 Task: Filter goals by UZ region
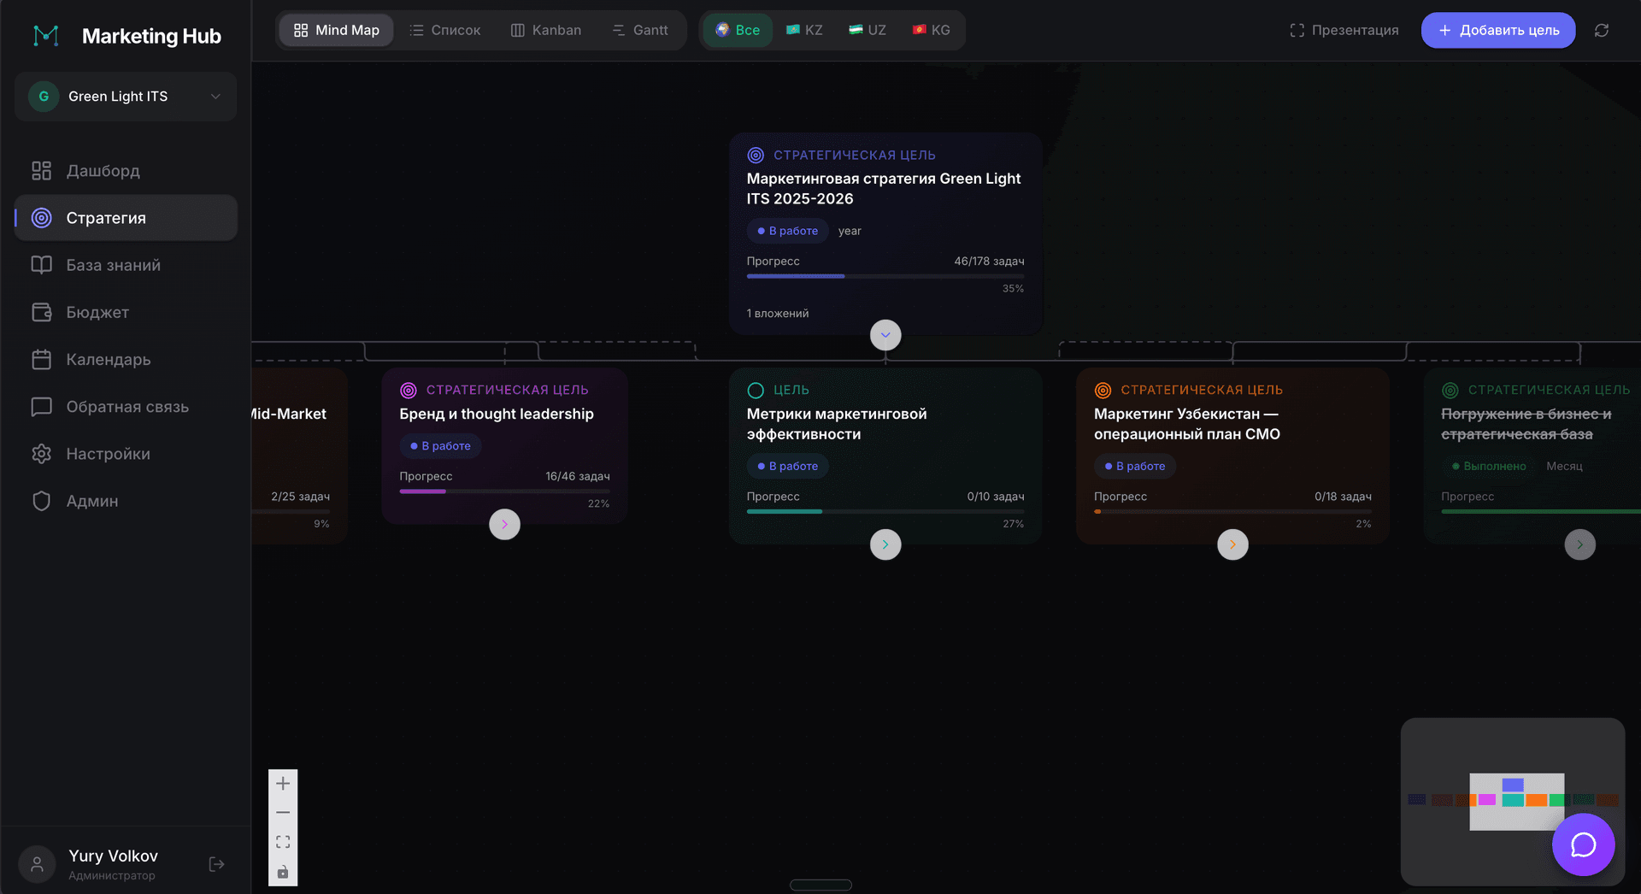tap(867, 31)
